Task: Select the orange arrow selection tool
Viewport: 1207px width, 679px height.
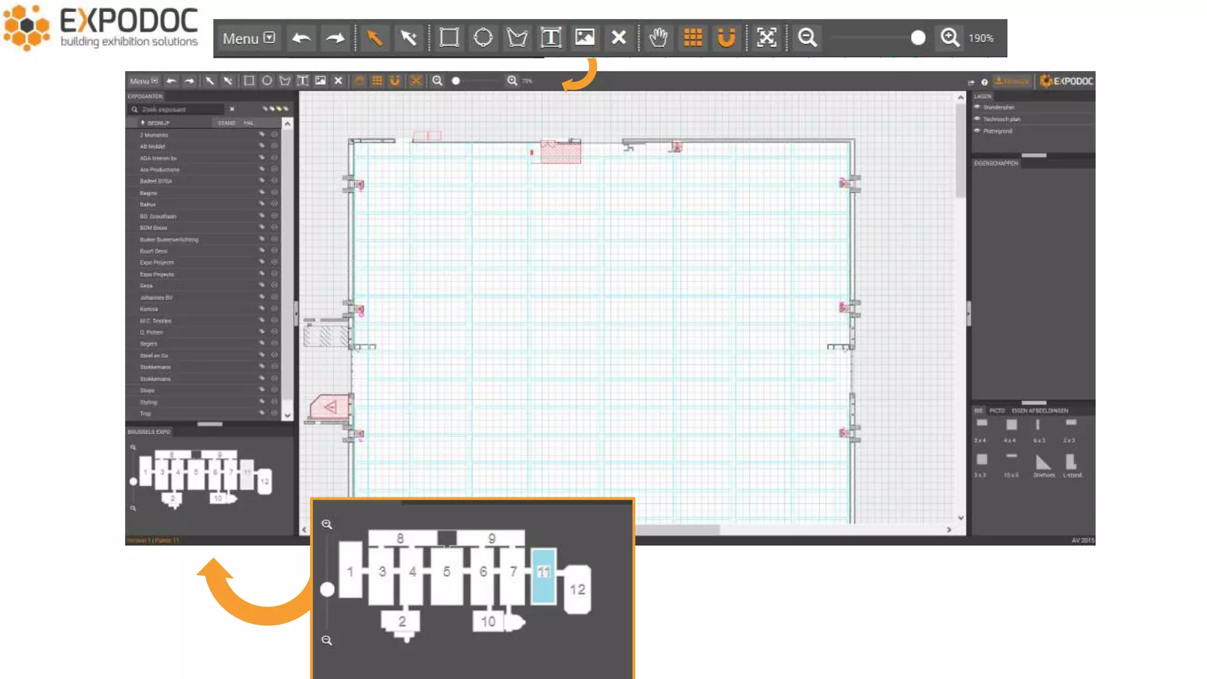Action: click(x=374, y=38)
